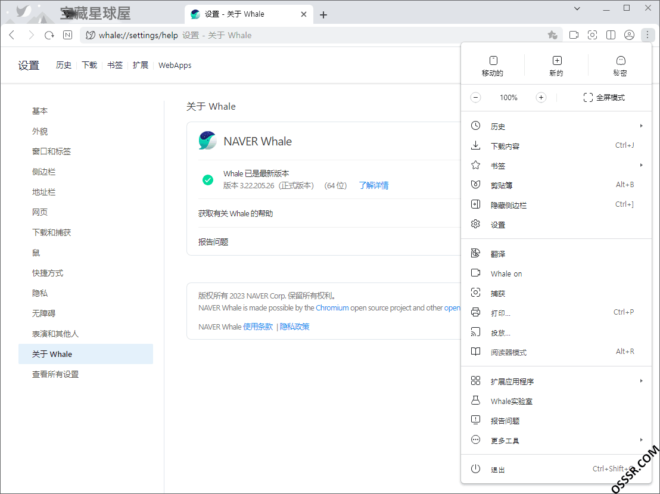Expand the 历史 history submenu

(556, 126)
